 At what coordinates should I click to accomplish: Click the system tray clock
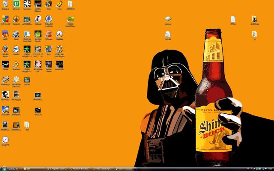coord(270,169)
